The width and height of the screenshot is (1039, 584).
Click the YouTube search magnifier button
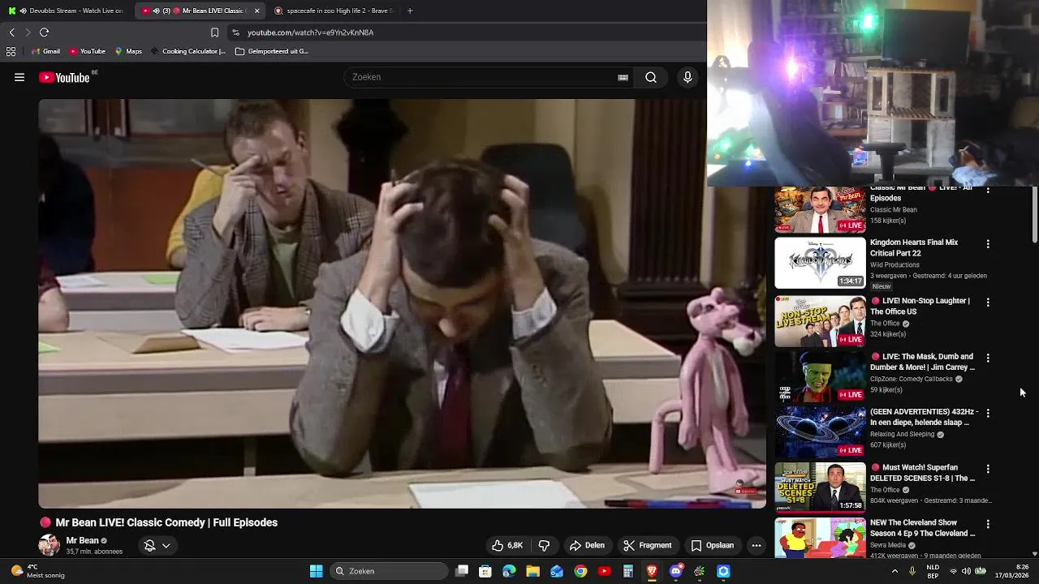click(x=651, y=77)
